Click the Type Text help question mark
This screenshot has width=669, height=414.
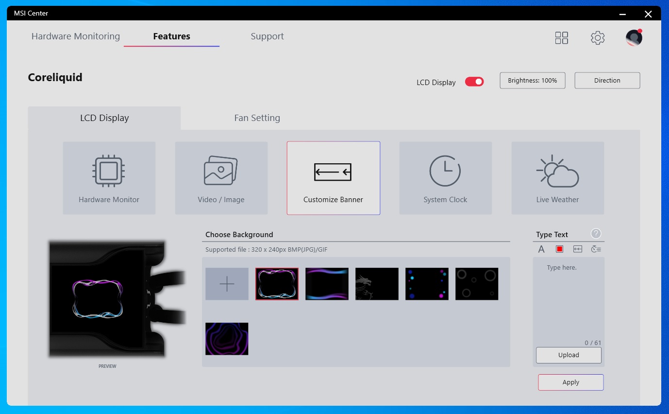[x=596, y=234]
